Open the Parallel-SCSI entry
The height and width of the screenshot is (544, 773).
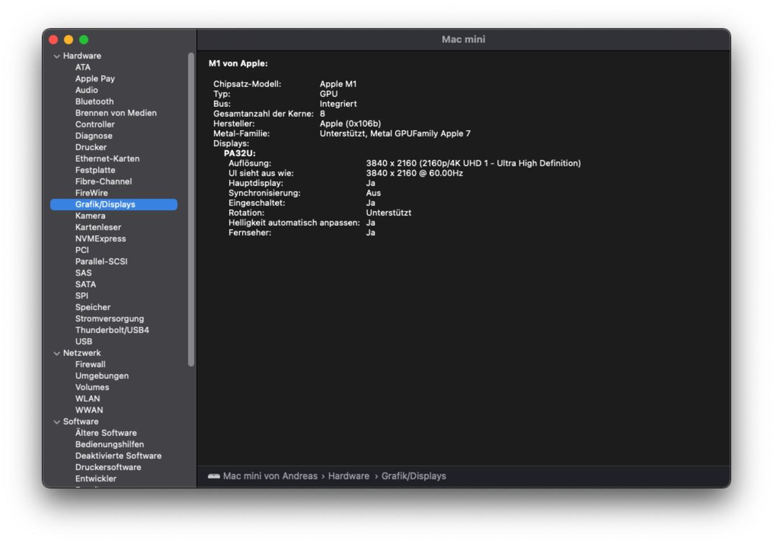101,261
